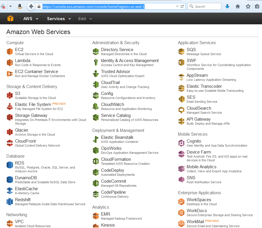This screenshot has height=228, width=262.
Task: Click the CloudTrail icon
Action: [x=96, y=84]
